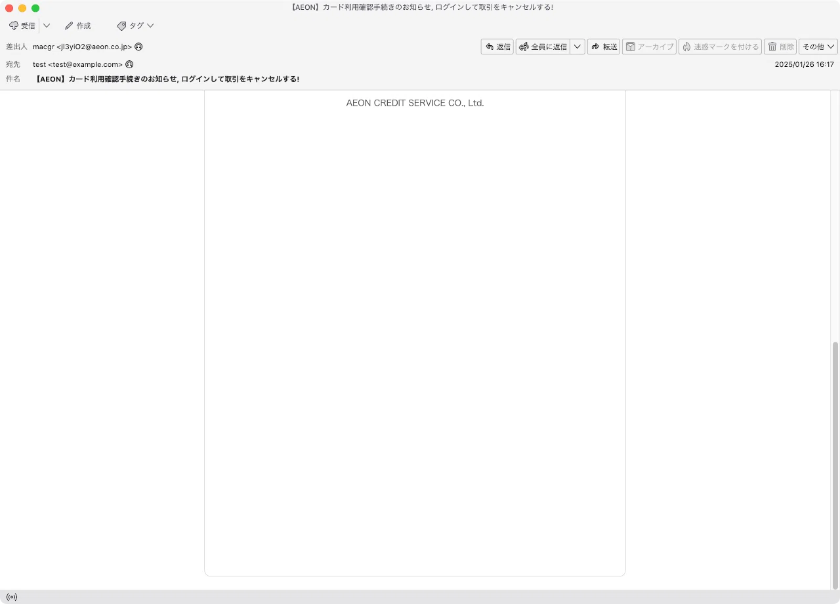Minimize the window with yellow button
Image resolution: width=840 pixels, height=604 pixels.
coord(22,8)
